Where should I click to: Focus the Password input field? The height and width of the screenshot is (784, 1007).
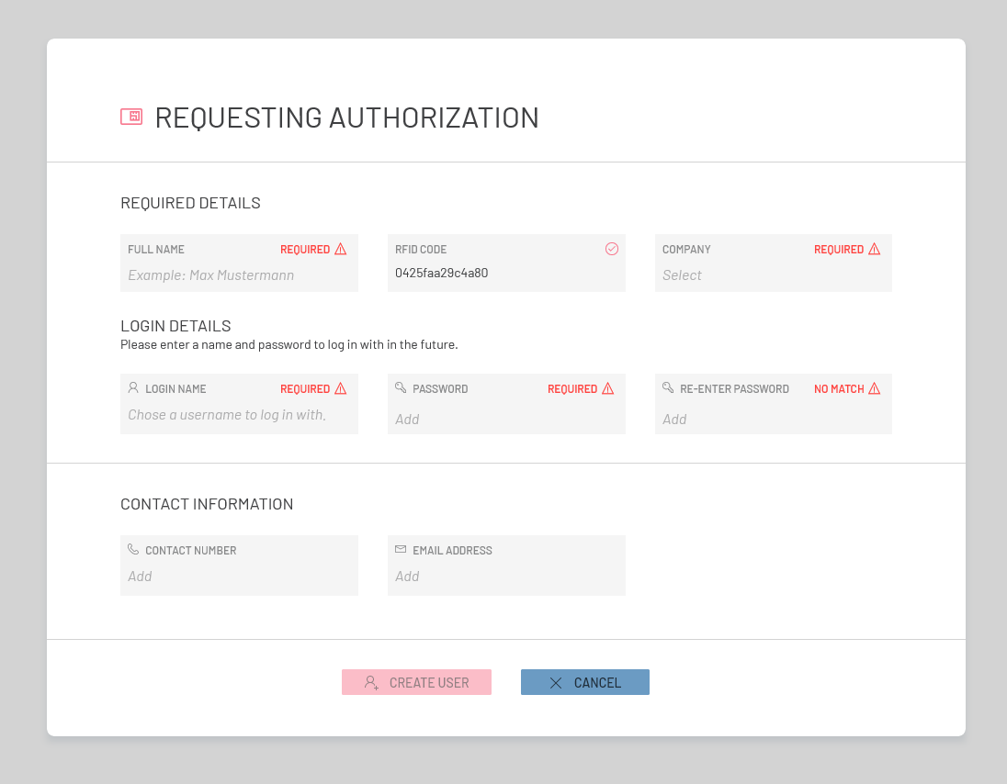[505, 419]
